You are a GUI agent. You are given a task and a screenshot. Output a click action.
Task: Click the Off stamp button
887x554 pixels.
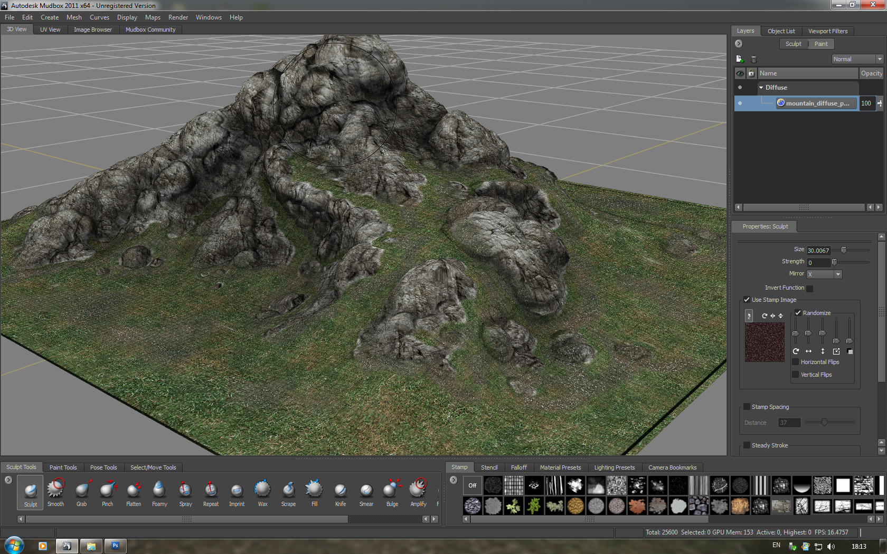pos(472,485)
